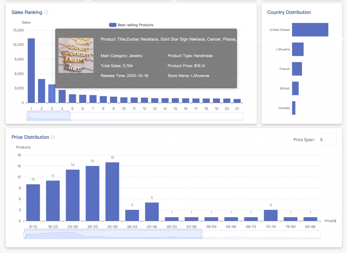Click left handle of Price Distribution zoom slider
Image resolution: width=347 pixels, height=253 pixels.
click(24, 235)
